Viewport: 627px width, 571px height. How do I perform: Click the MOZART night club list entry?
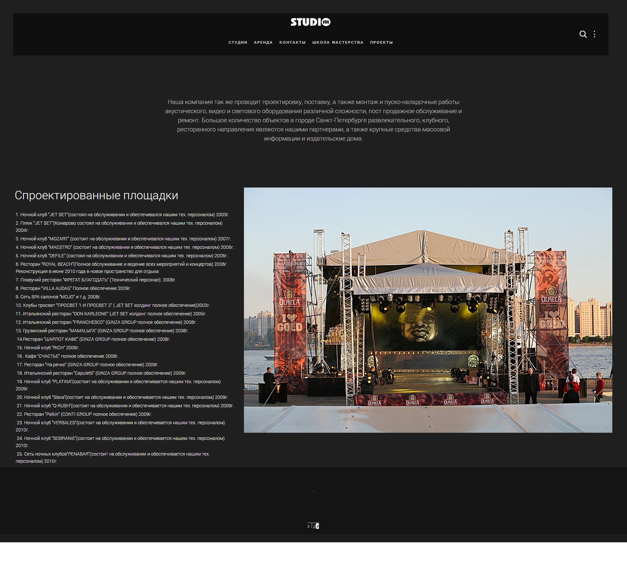point(123,239)
